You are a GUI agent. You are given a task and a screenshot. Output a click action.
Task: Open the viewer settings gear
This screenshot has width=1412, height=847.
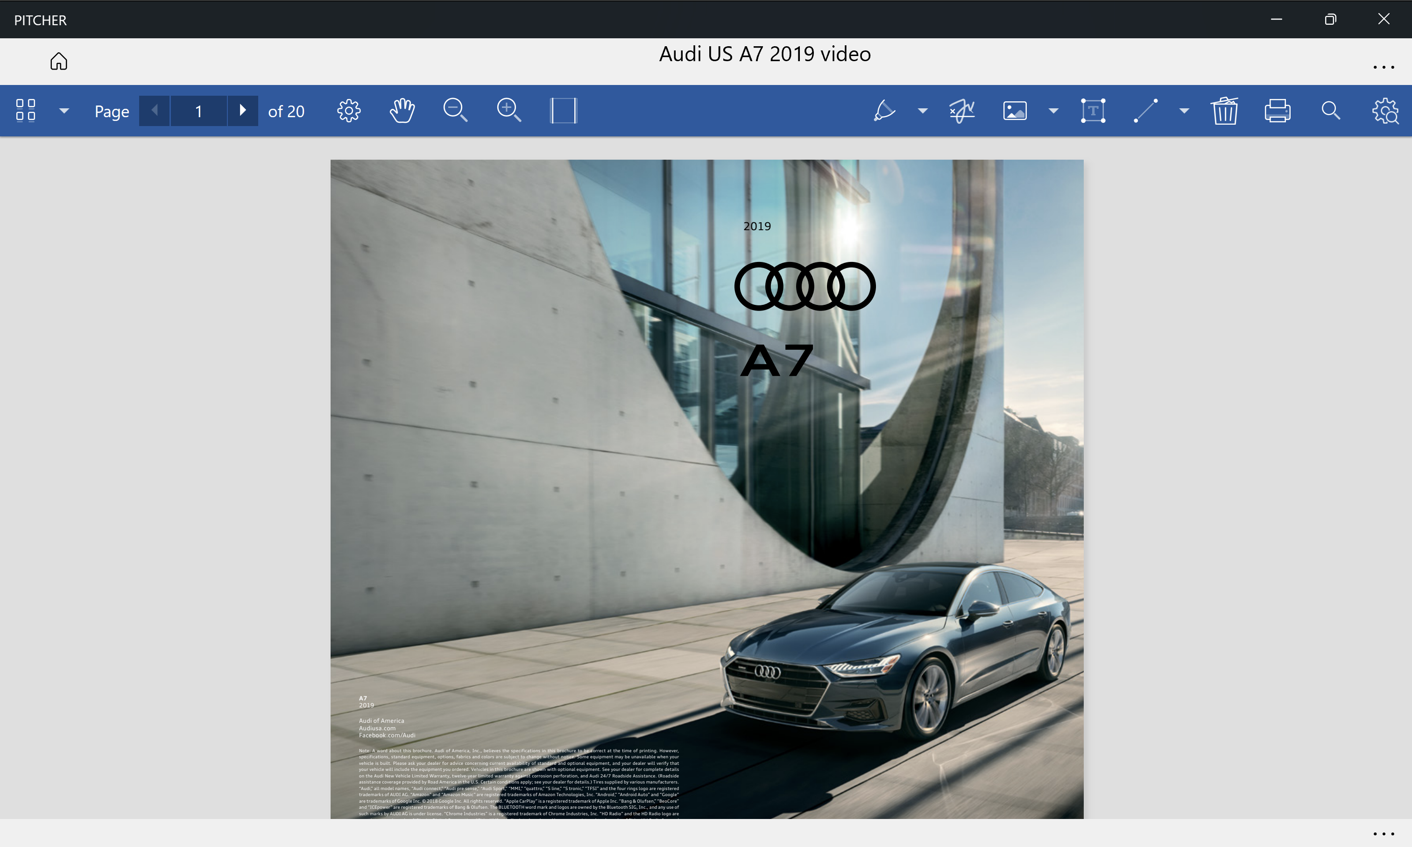(x=349, y=111)
